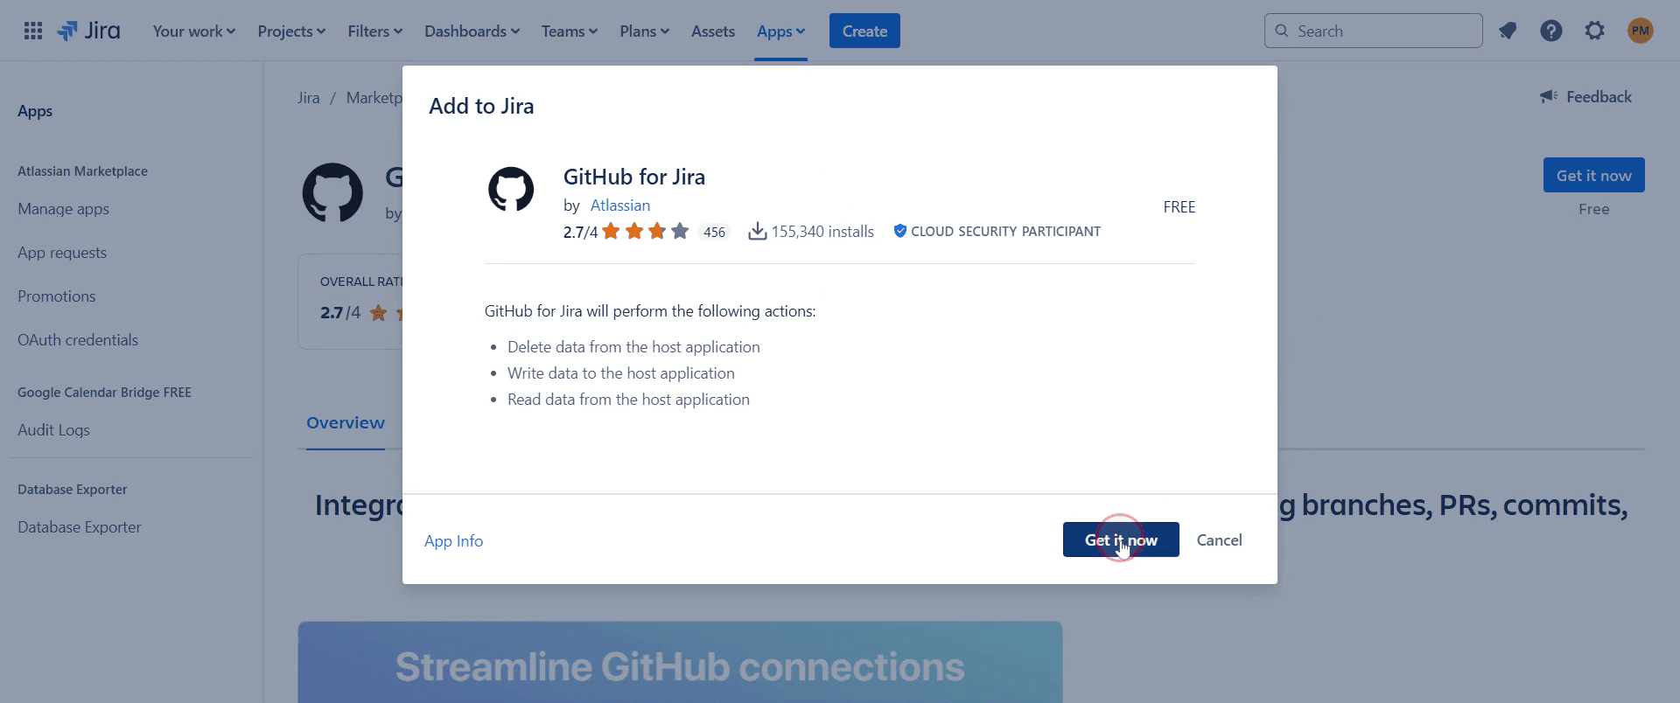
Task: Click the CLOUD SECURITY PARTICIPANT label
Action: pyautogui.click(x=1005, y=231)
